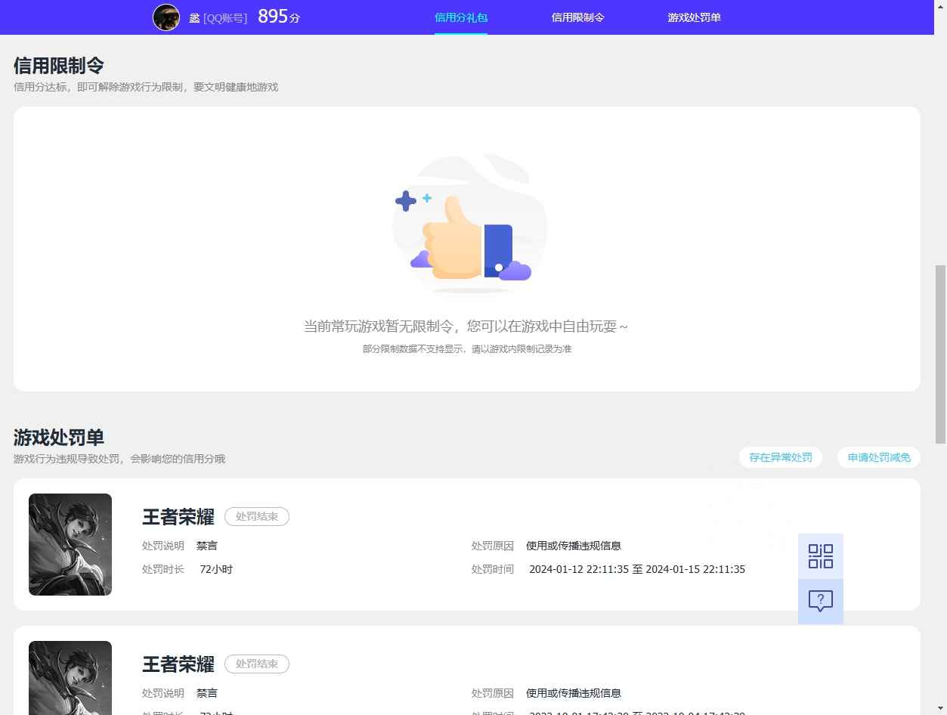Click 处罚结束 badge on 2024-01-12 punishment card

tap(257, 517)
